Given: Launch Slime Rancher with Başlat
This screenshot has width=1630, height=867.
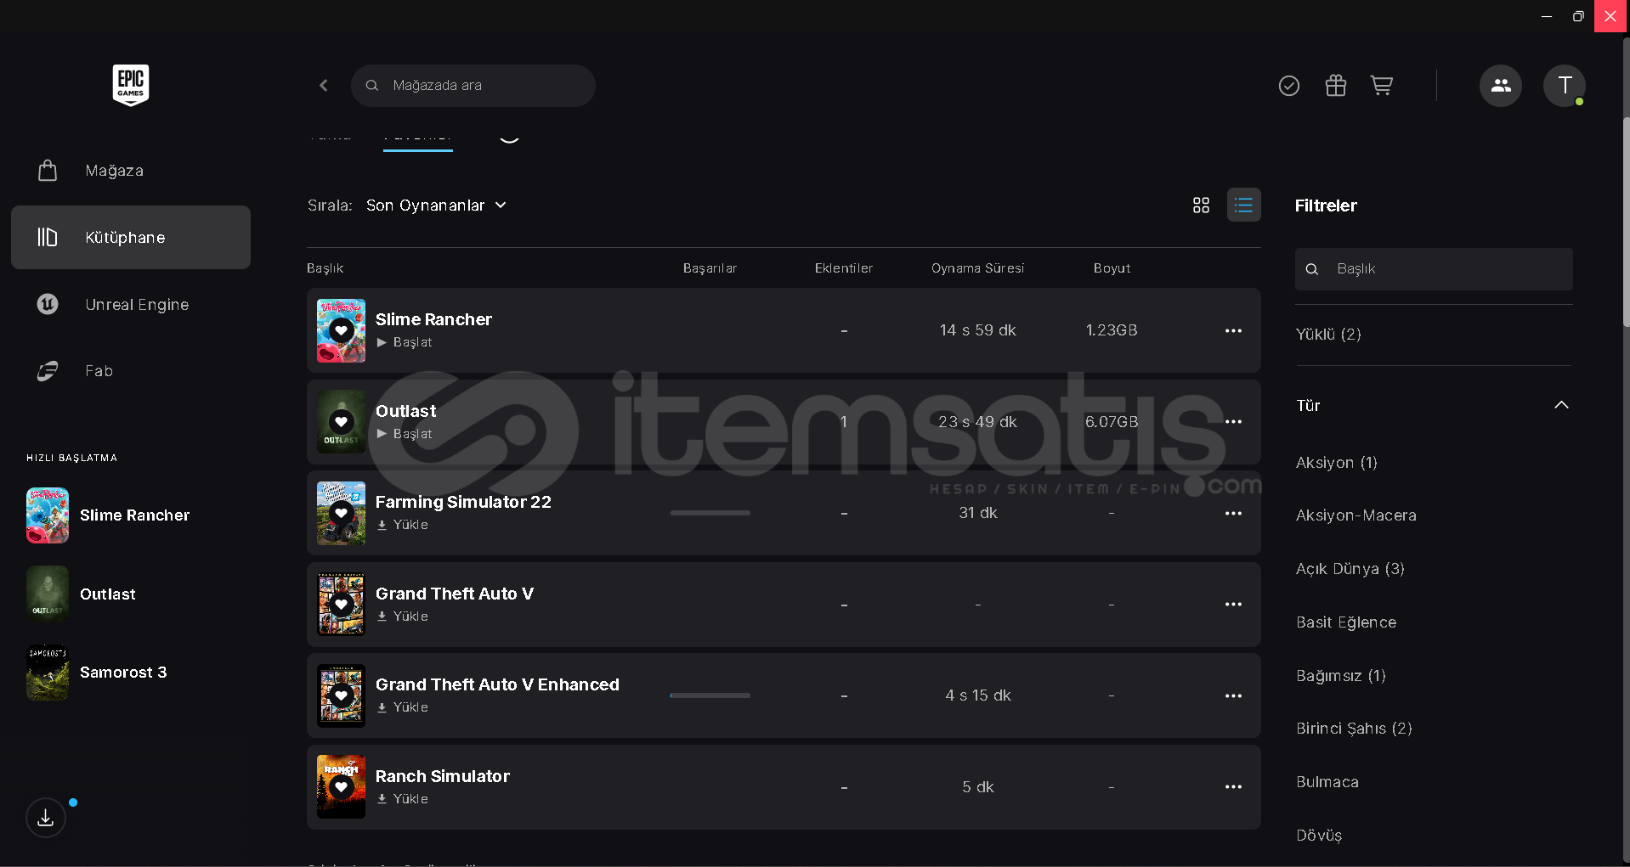Looking at the screenshot, I should (x=405, y=342).
